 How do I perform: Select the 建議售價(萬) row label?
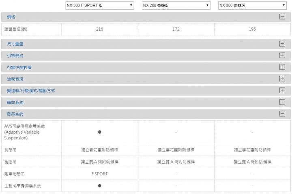[x=16, y=29]
